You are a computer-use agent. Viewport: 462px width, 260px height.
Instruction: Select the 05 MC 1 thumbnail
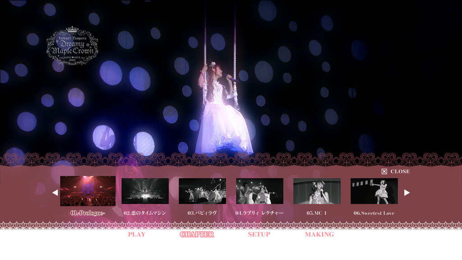click(317, 191)
